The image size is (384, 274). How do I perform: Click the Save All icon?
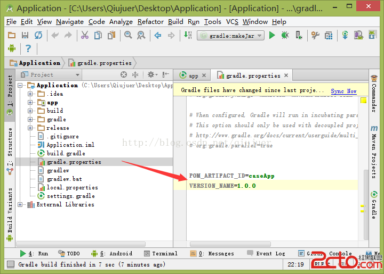click(x=25, y=35)
